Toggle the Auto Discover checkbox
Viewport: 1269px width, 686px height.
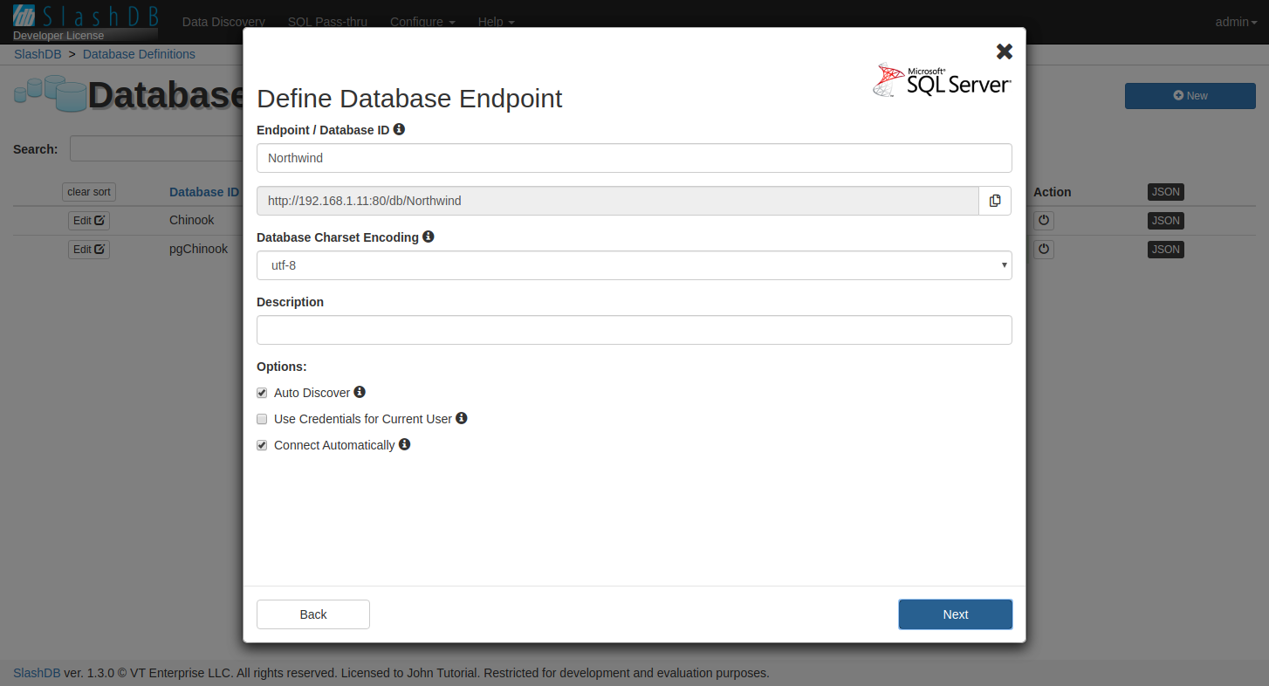pos(262,393)
